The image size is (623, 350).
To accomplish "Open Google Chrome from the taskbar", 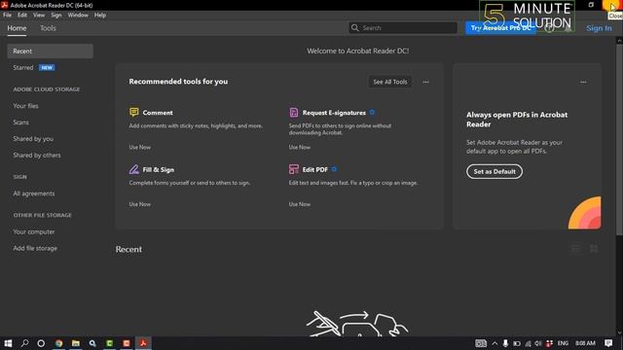I will pos(58,343).
